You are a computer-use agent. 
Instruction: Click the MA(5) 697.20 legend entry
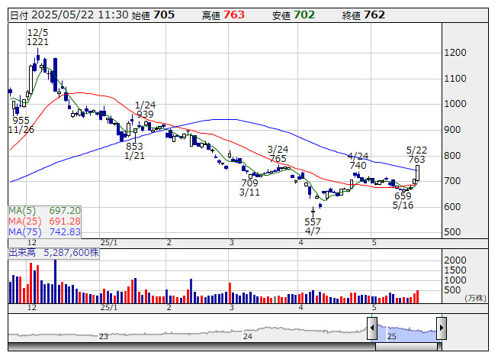44,211
